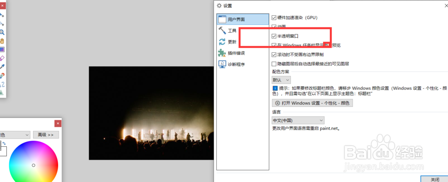Click the 用户界面 window icon

tap(222, 19)
